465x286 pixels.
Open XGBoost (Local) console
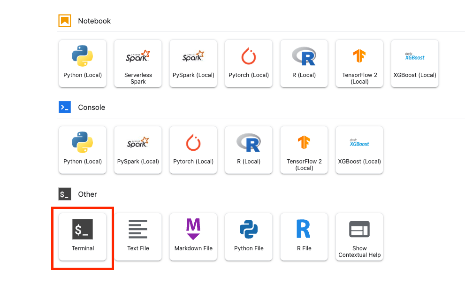pyautogui.click(x=359, y=150)
